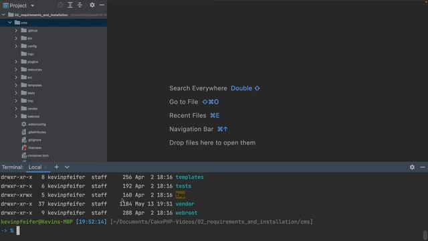Open the Project view dropdown
The width and height of the screenshot is (428, 241).
[33, 5]
